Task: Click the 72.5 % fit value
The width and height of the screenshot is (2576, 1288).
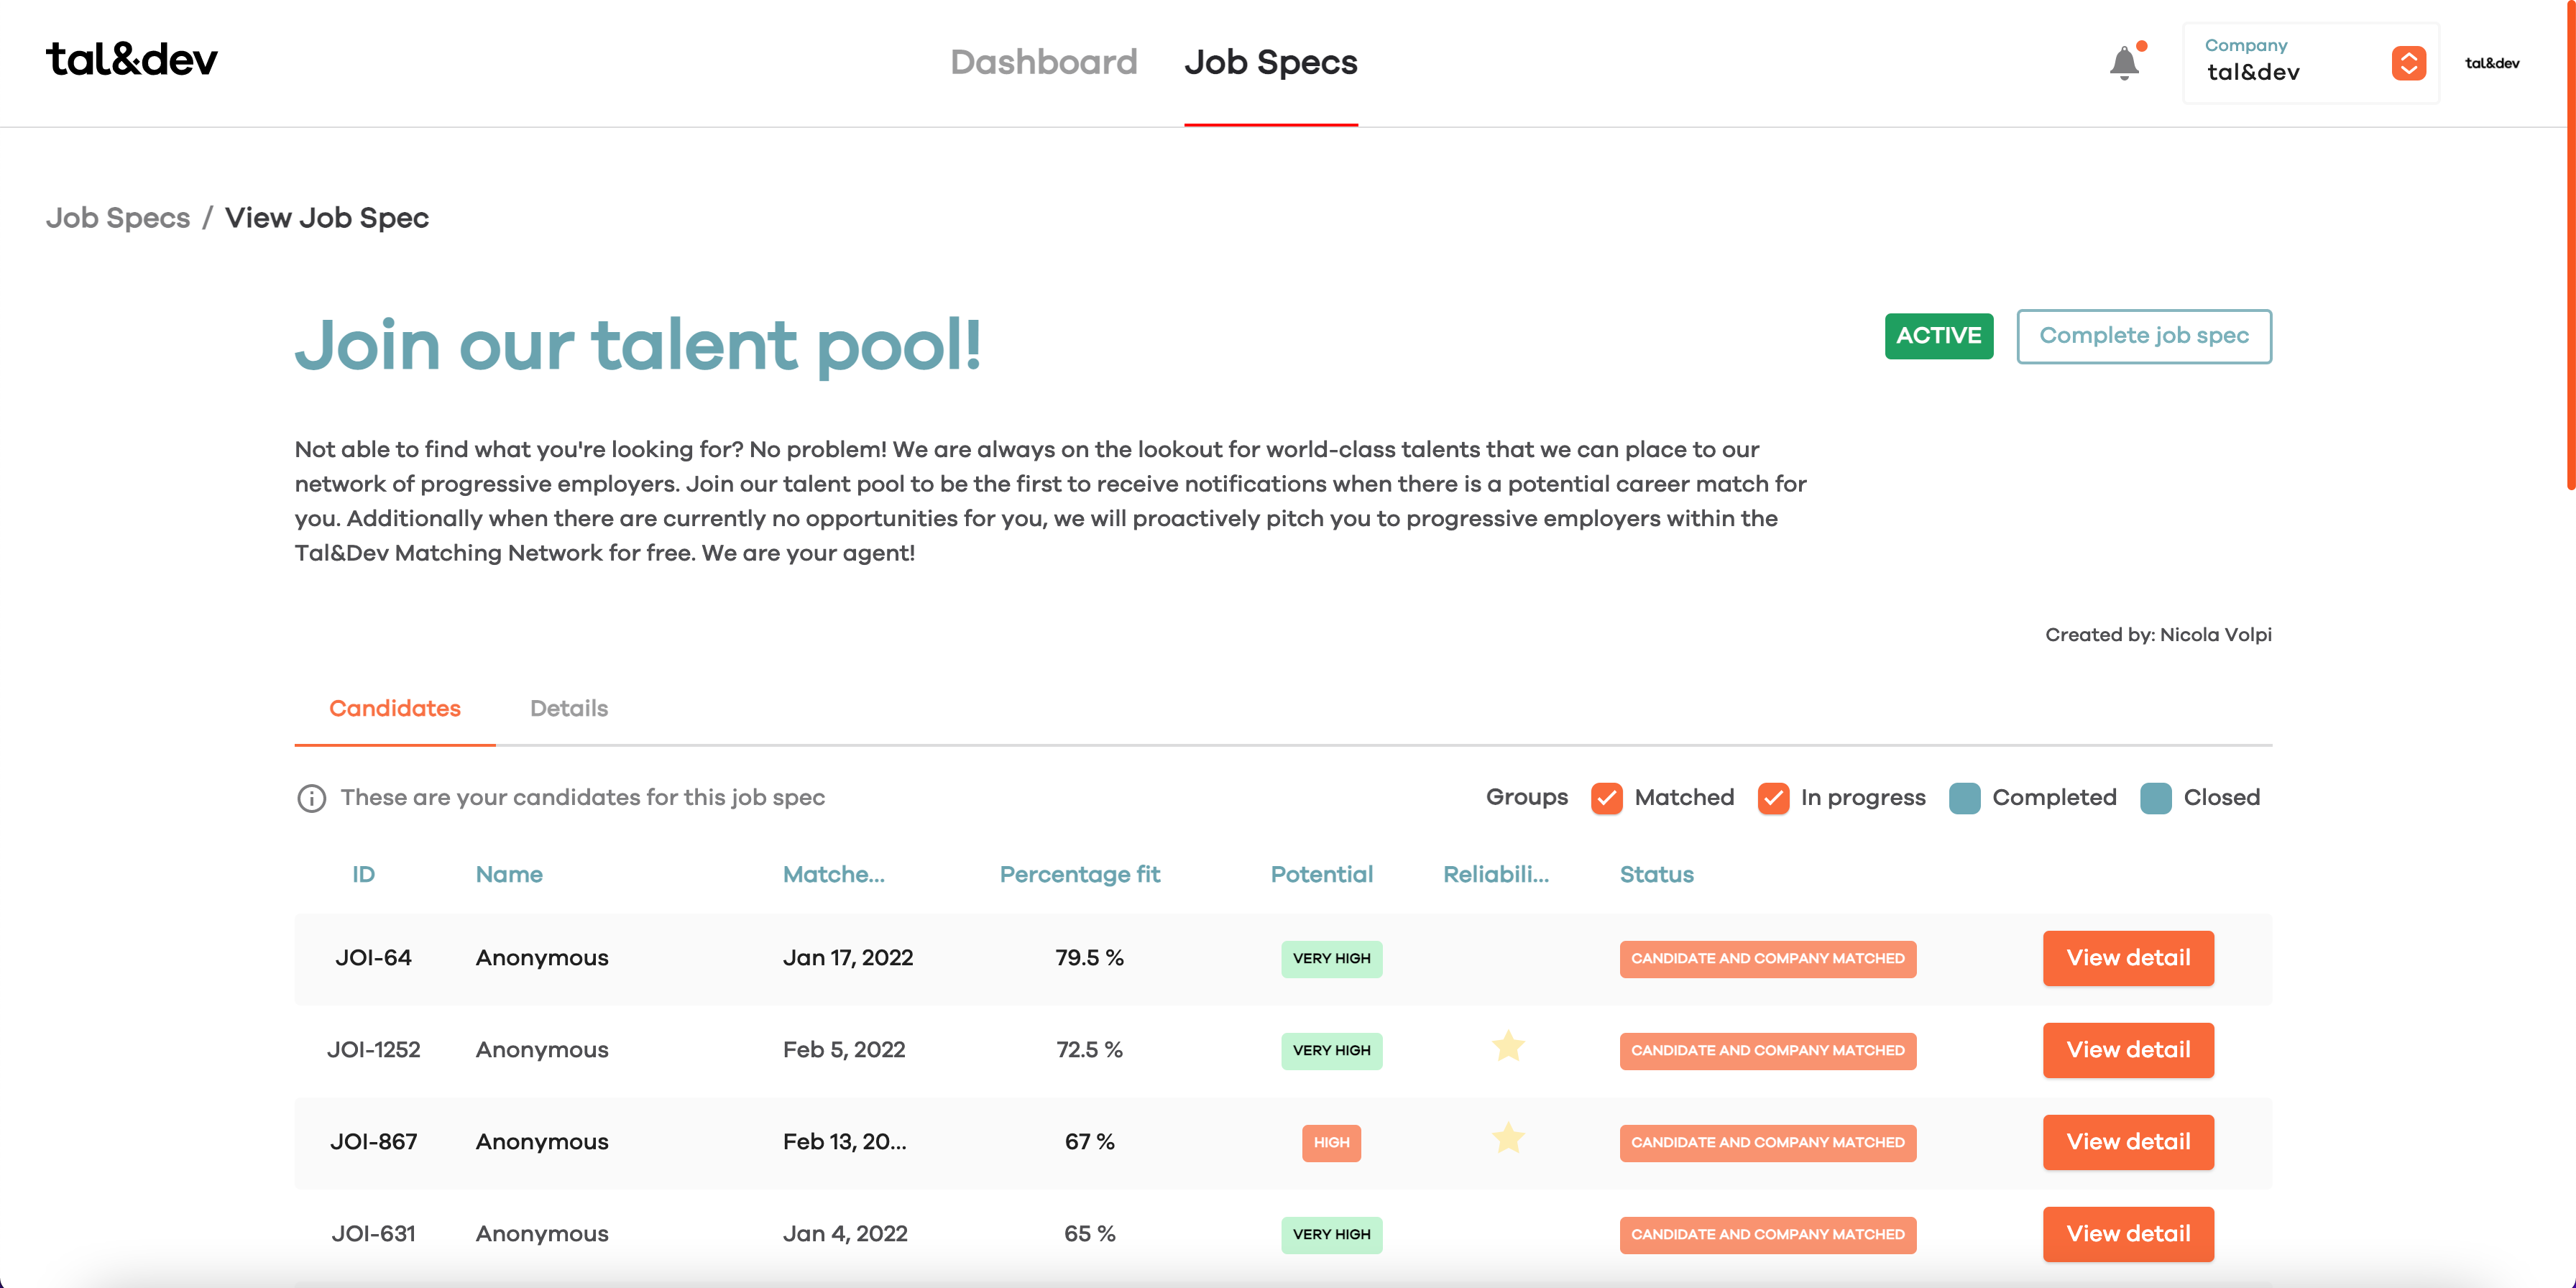Action: coord(1089,1050)
